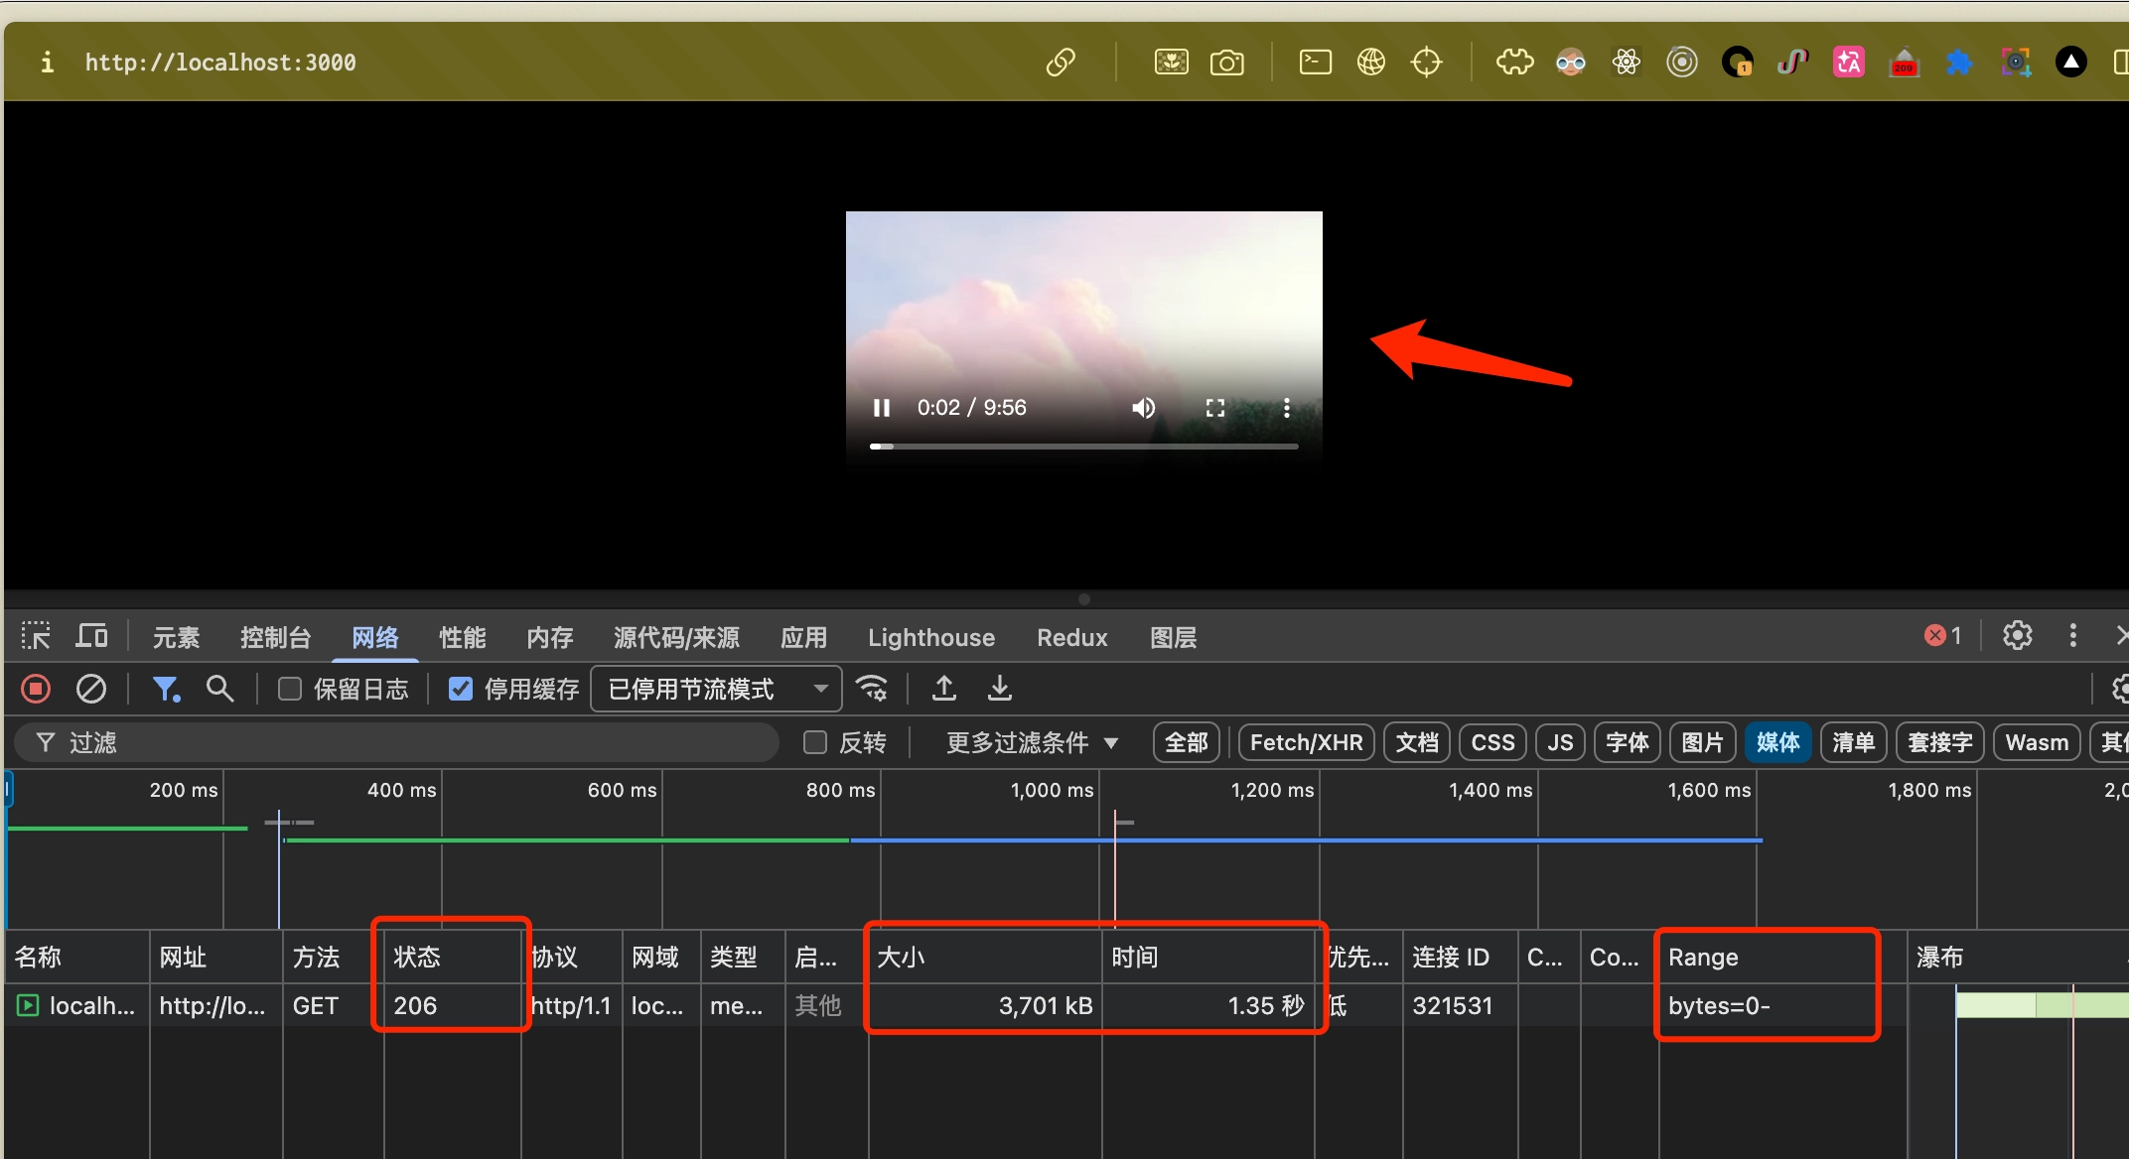Open the Lighthouse tab
Viewport: 2129px width, 1159px height.
point(930,637)
